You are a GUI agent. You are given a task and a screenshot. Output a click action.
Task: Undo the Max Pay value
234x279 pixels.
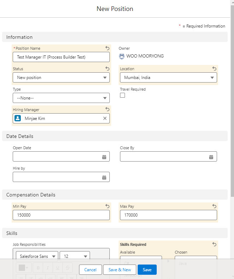pyautogui.click(x=214, y=206)
